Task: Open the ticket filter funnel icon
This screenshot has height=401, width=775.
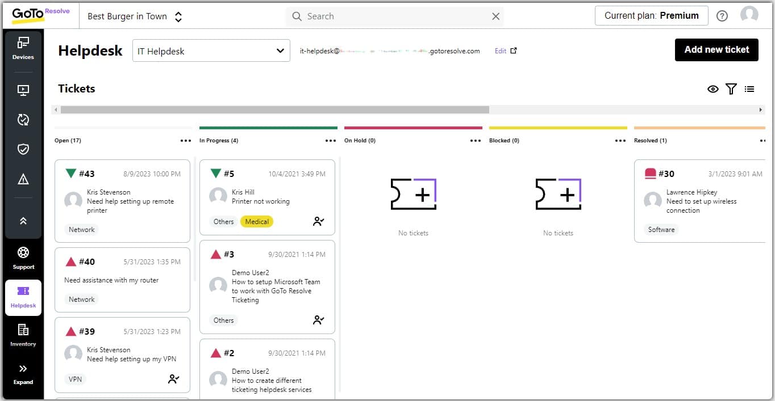Action: click(731, 89)
